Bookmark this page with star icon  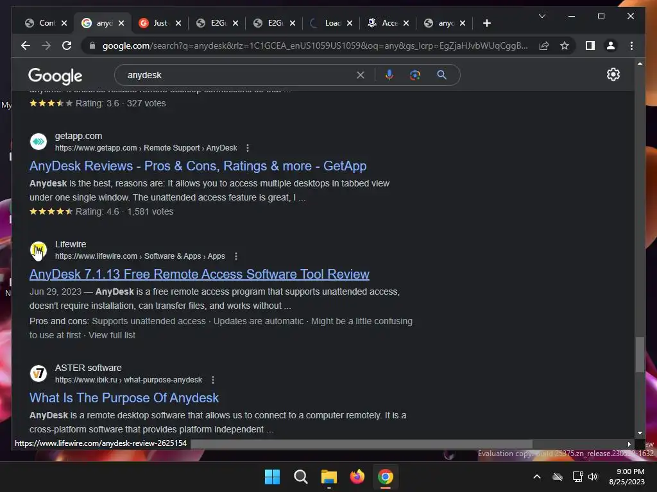coord(565,45)
